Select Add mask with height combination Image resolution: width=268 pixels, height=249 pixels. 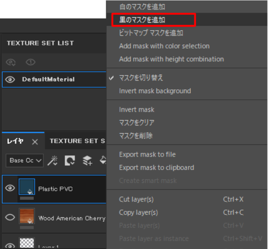point(187,59)
